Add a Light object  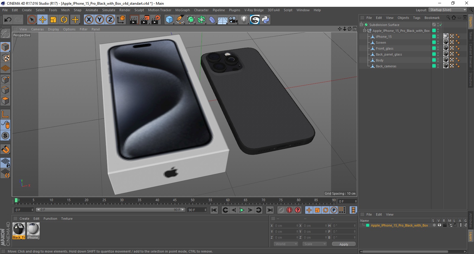click(244, 20)
